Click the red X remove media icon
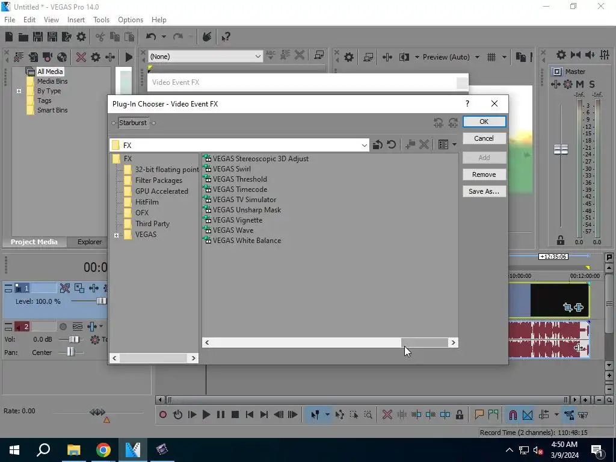 point(81,57)
